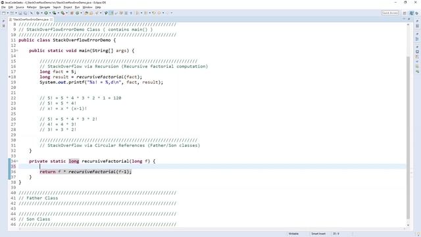Click the Debug bug icon

pos(38,13)
